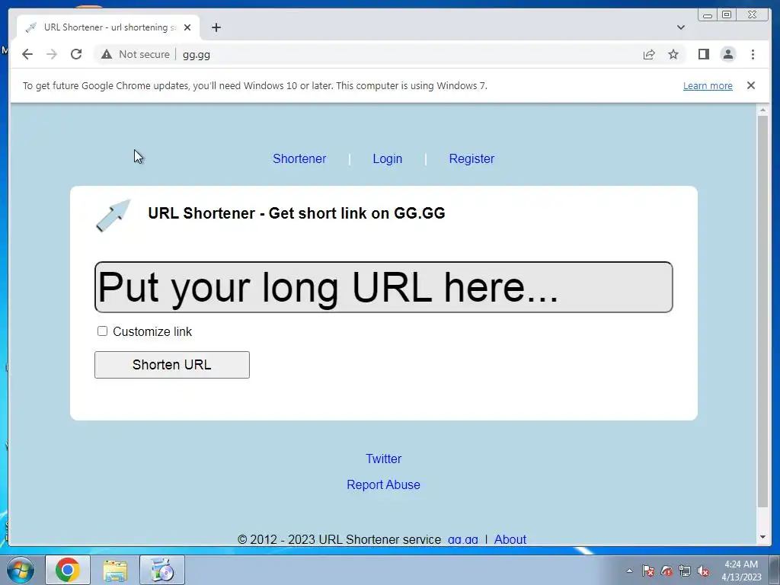Enable the Customize link checkbox
780x585 pixels.
pos(103,331)
